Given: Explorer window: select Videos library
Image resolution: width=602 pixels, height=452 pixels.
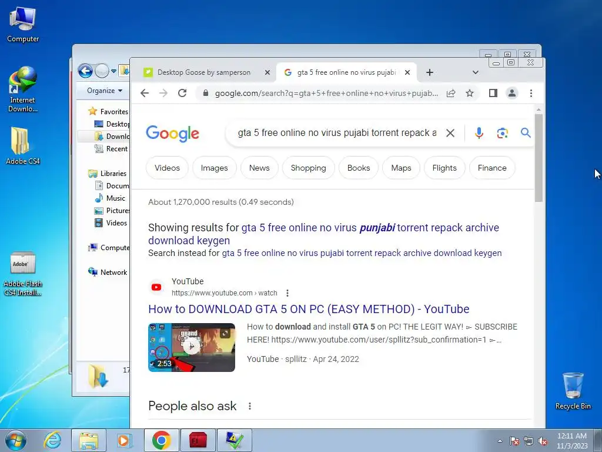Looking at the screenshot, I should pos(111,222).
